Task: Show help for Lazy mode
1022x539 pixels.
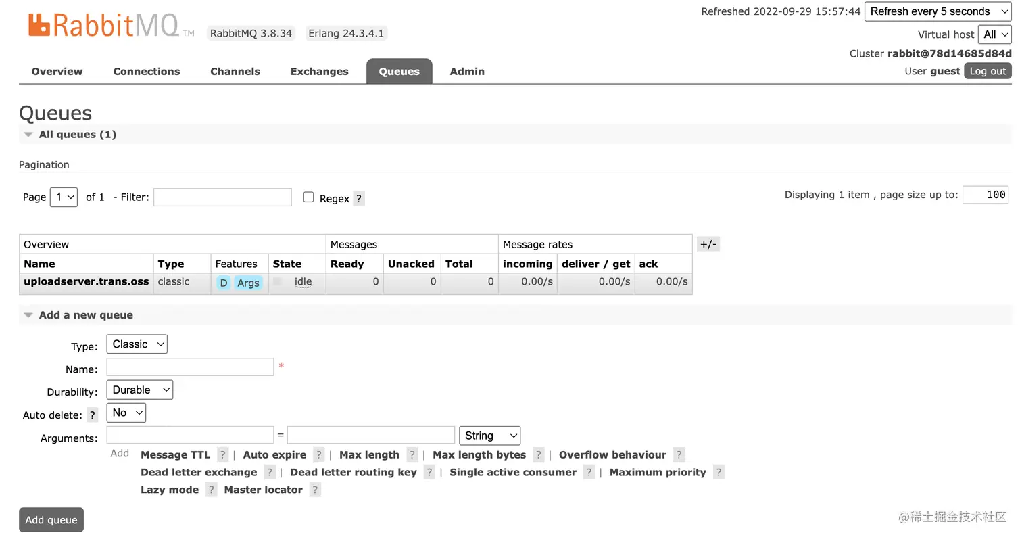Action: click(x=211, y=490)
